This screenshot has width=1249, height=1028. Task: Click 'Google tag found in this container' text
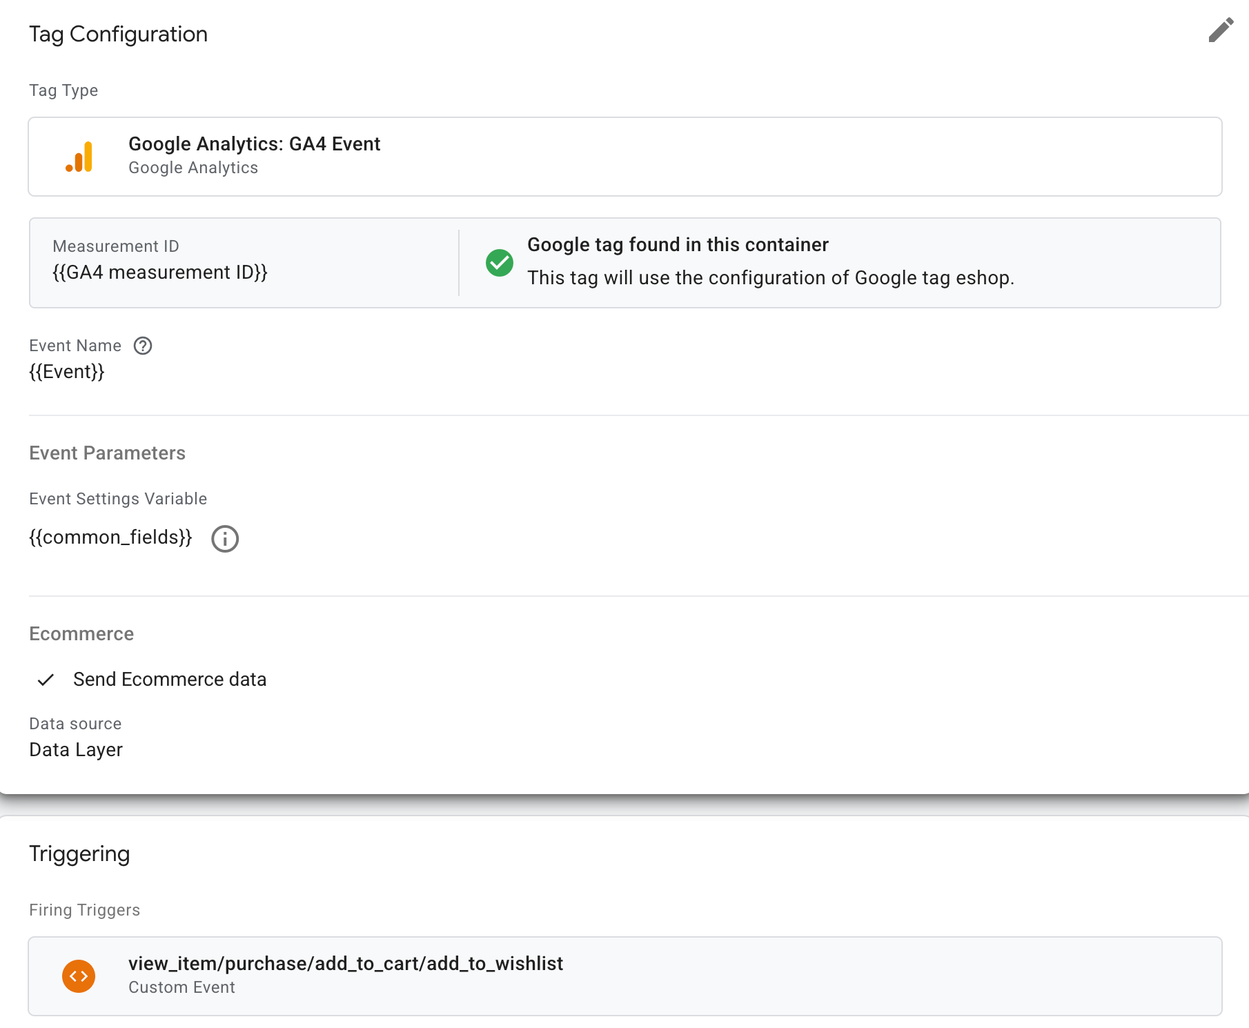pyautogui.click(x=678, y=245)
